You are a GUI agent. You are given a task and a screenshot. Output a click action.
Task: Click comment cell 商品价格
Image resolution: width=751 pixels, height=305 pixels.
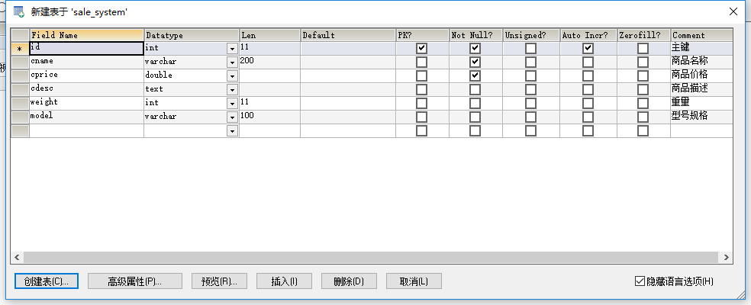click(x=701, y=75)
